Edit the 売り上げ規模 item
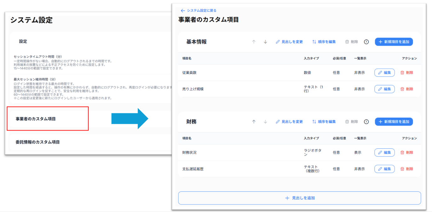The height and width of the screenshot is (212, 432). pos(384,89)
